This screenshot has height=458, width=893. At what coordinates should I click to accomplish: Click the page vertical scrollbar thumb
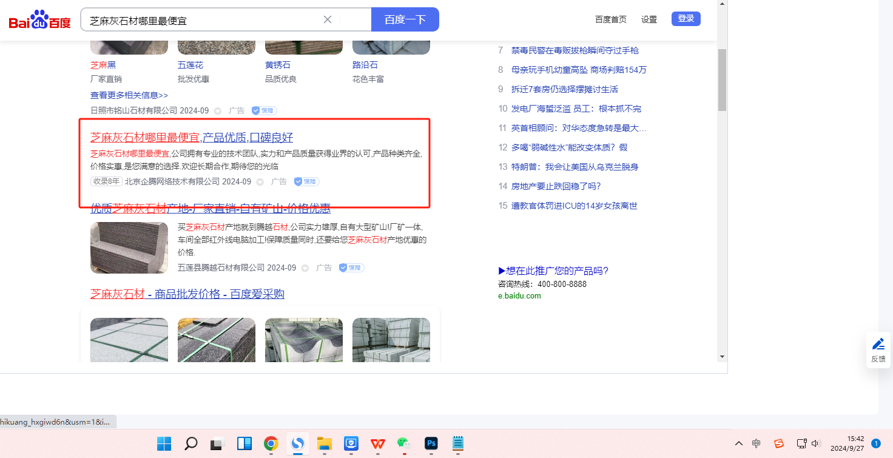(x=722, y=79)
